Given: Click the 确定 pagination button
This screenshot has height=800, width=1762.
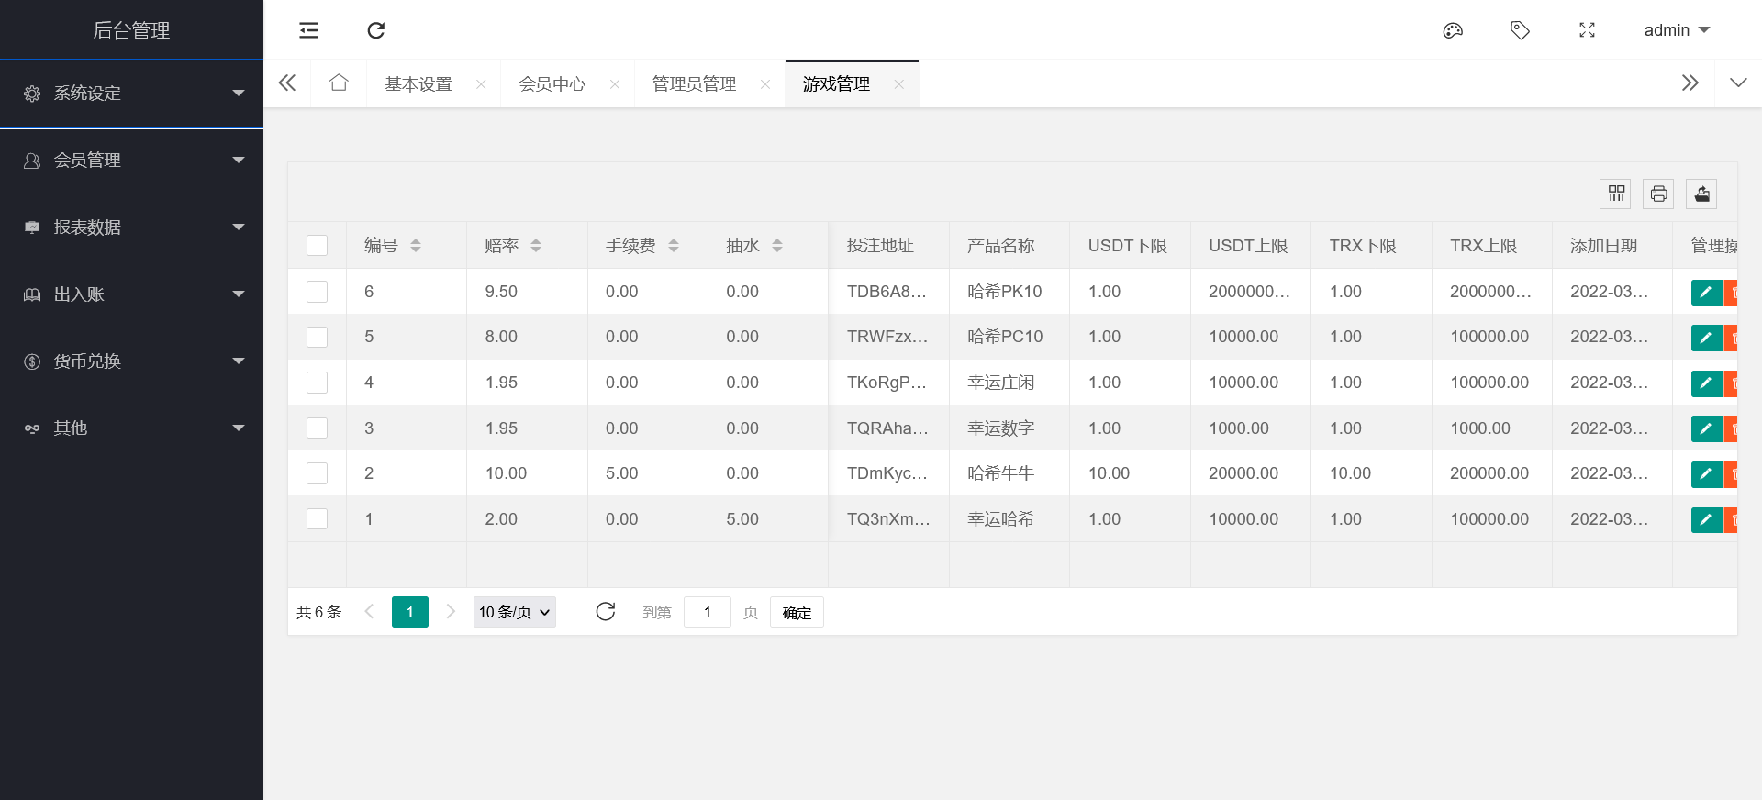Looking at the screenshot, I should pos(796,613).
